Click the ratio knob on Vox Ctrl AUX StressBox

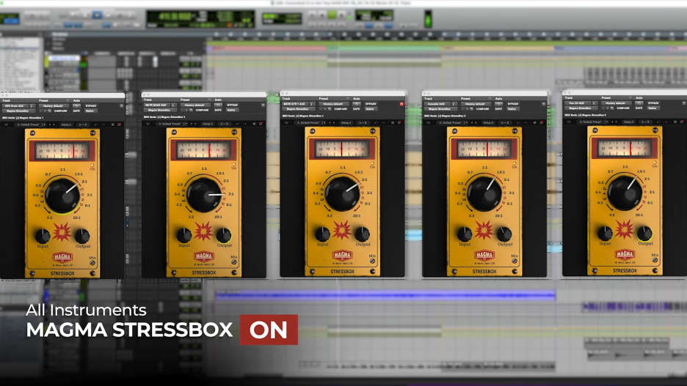(625, 193)
